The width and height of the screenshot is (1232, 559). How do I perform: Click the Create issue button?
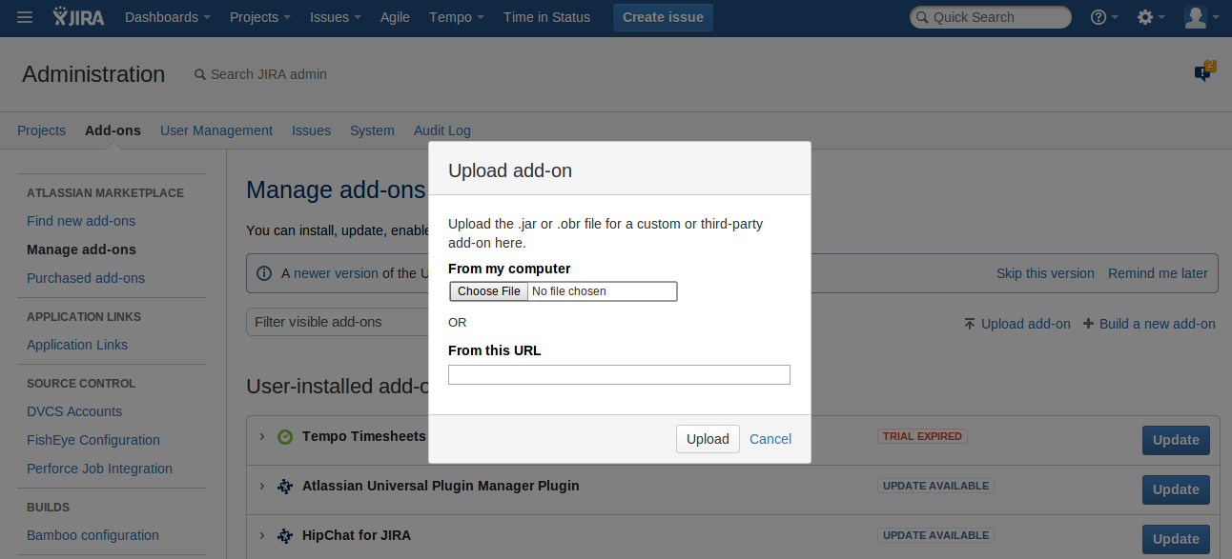tap(663, 17)
